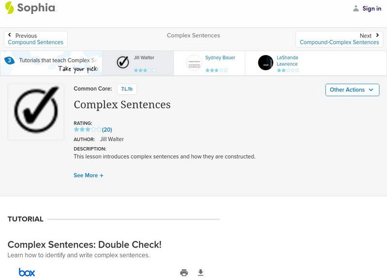The width and height of the screenshot is (387, 278).
Task: Click the Box logo icon
Action: click(27, 273)
